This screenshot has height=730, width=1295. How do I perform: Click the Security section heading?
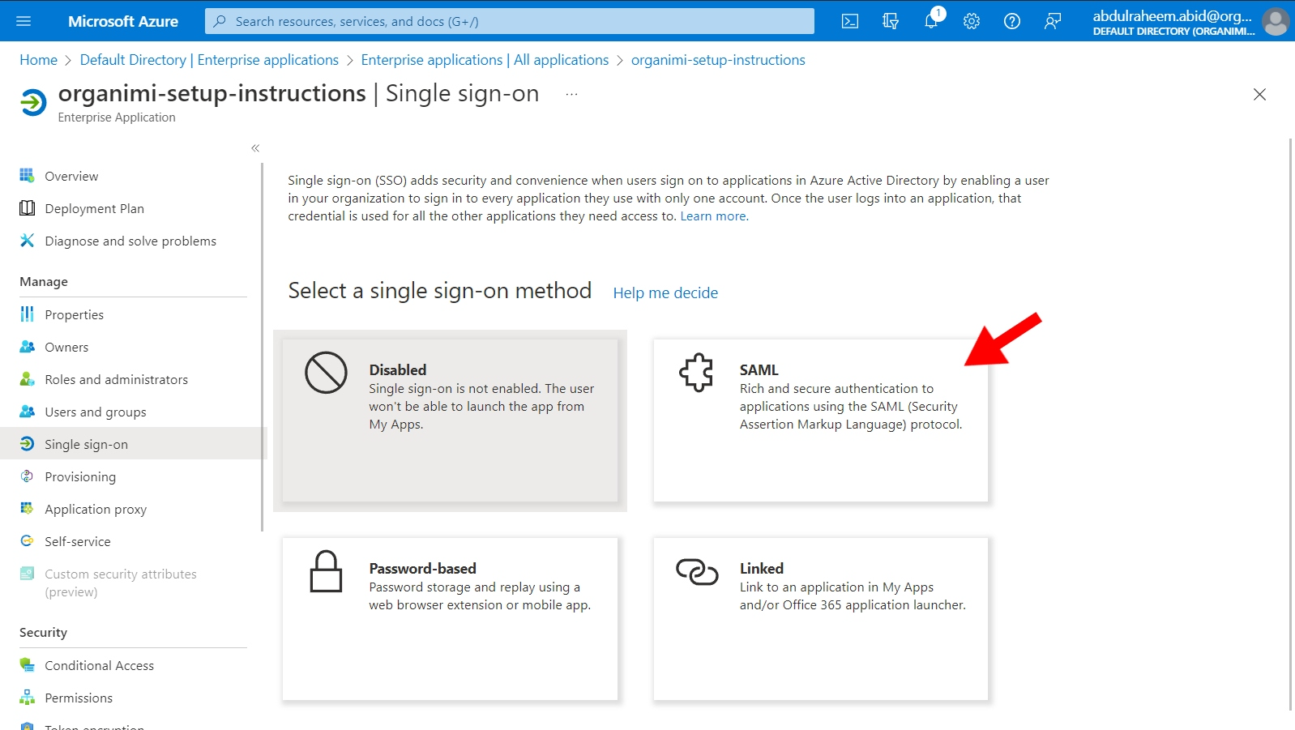point(43,633)
